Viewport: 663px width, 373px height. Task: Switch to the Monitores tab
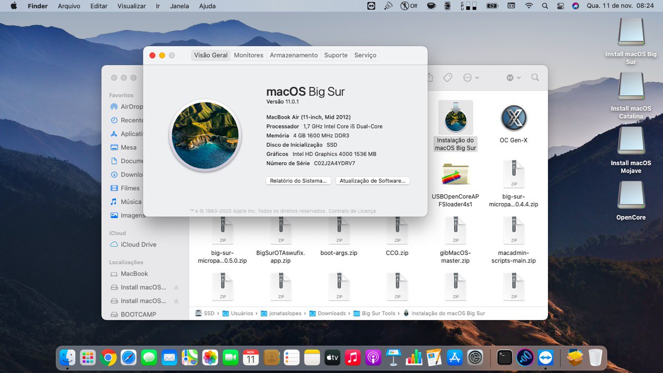pyautogui.click(x=249, y=55)
